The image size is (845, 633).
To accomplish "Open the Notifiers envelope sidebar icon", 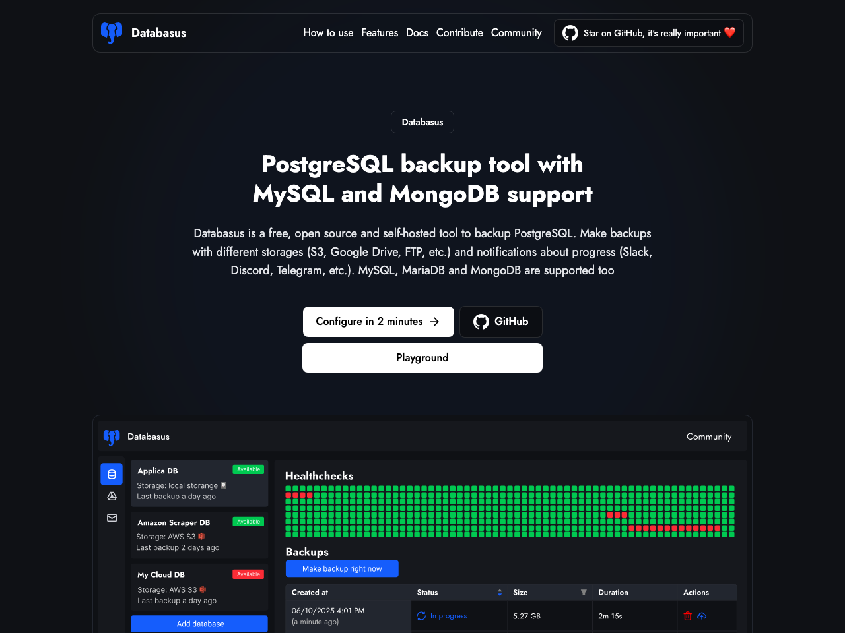I will [x=112, y=518].
